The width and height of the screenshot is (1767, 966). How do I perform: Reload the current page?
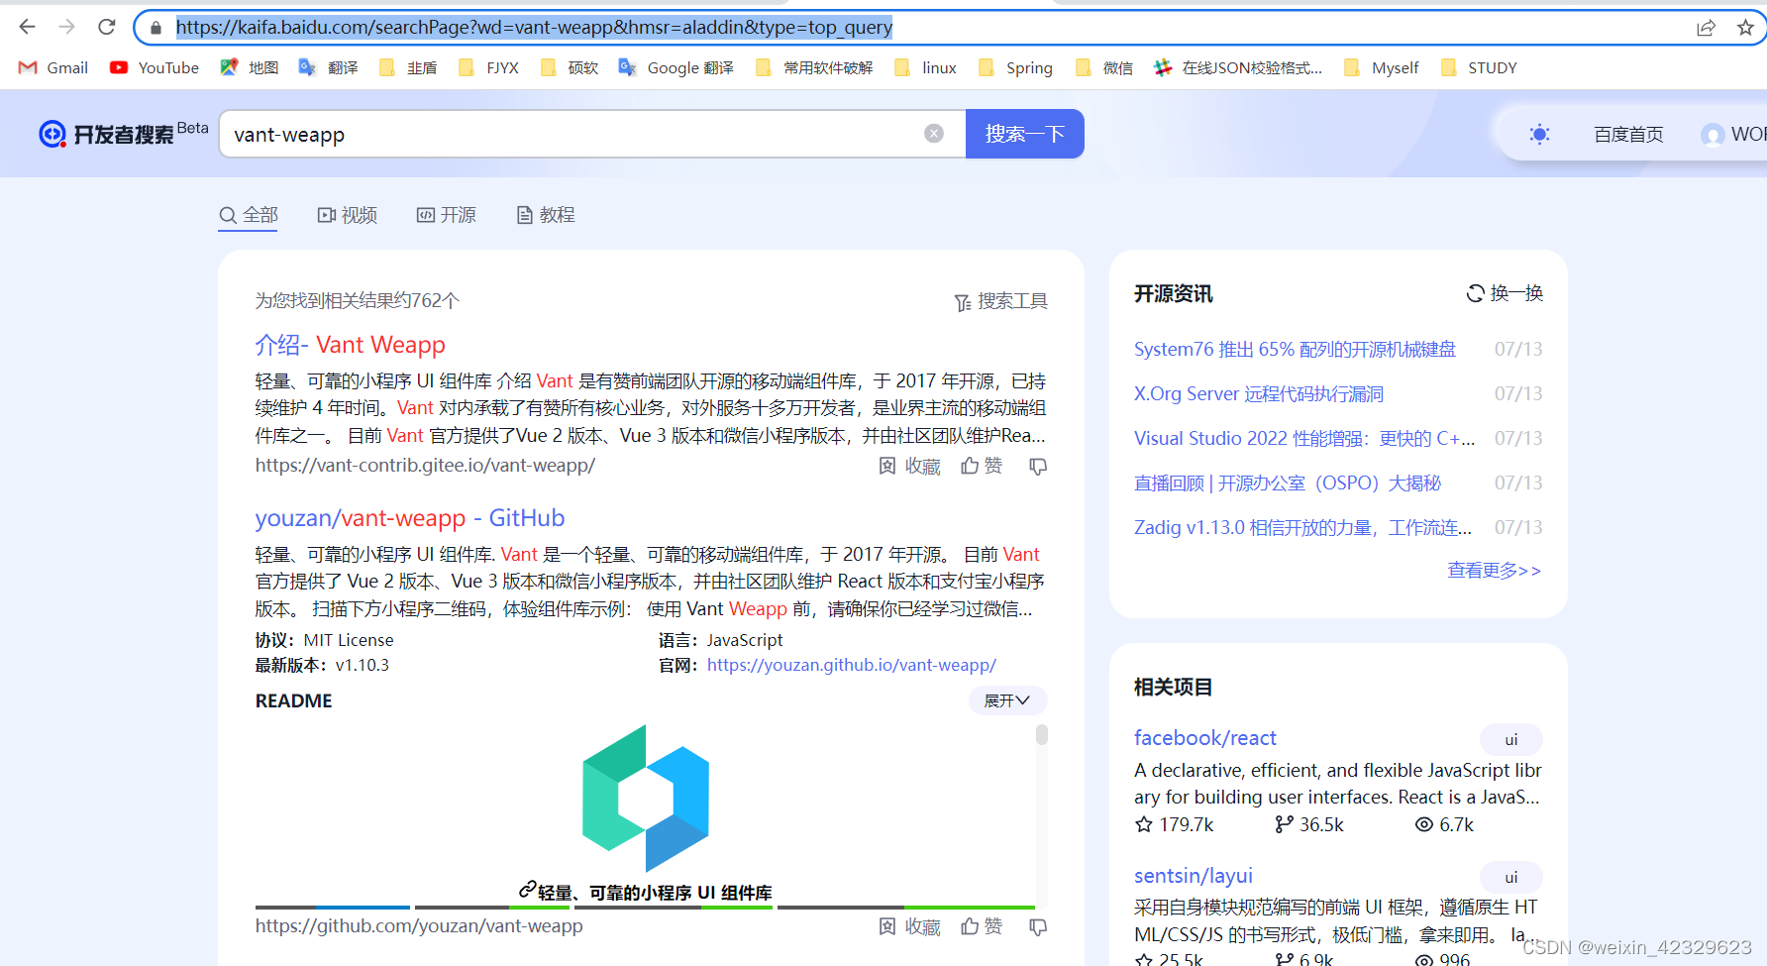[x=107, y=27]
